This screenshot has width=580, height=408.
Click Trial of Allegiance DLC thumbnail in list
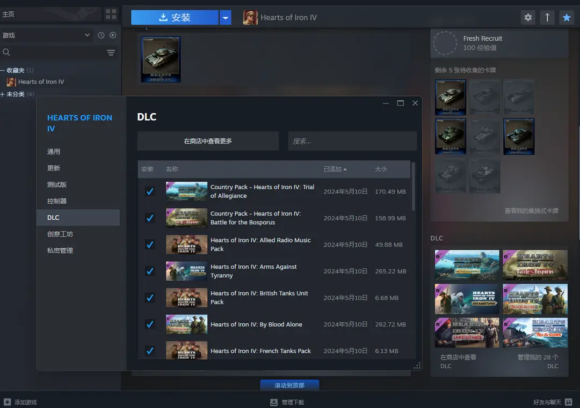[186, 191]
